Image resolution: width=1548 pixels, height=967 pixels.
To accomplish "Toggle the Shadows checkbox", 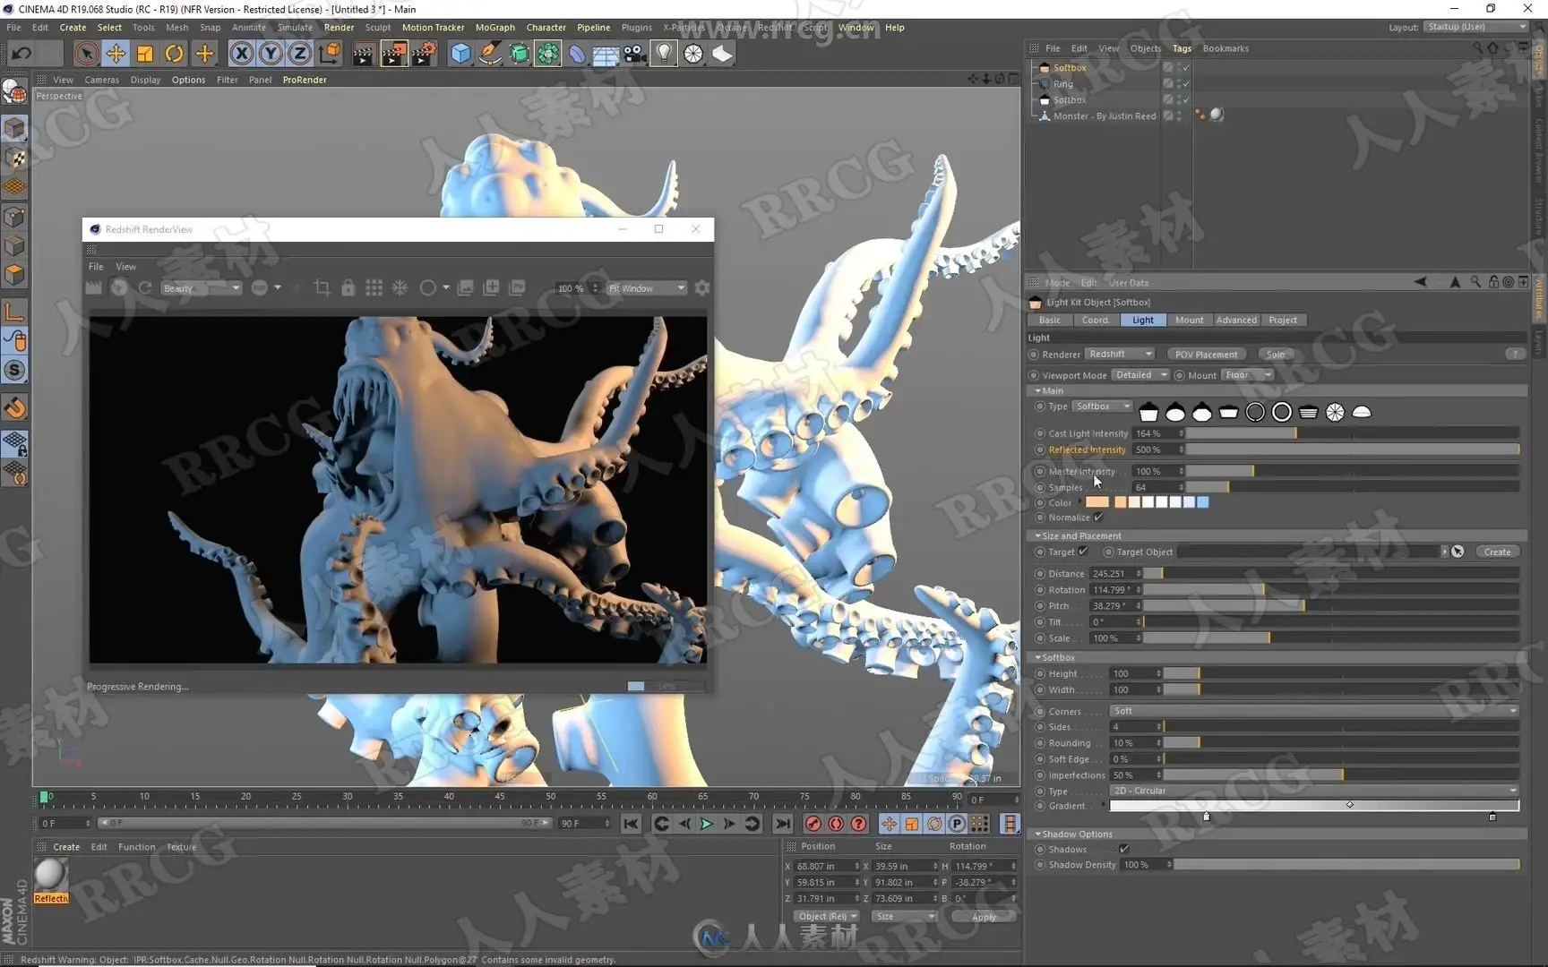I will [x=1124, y=849].
